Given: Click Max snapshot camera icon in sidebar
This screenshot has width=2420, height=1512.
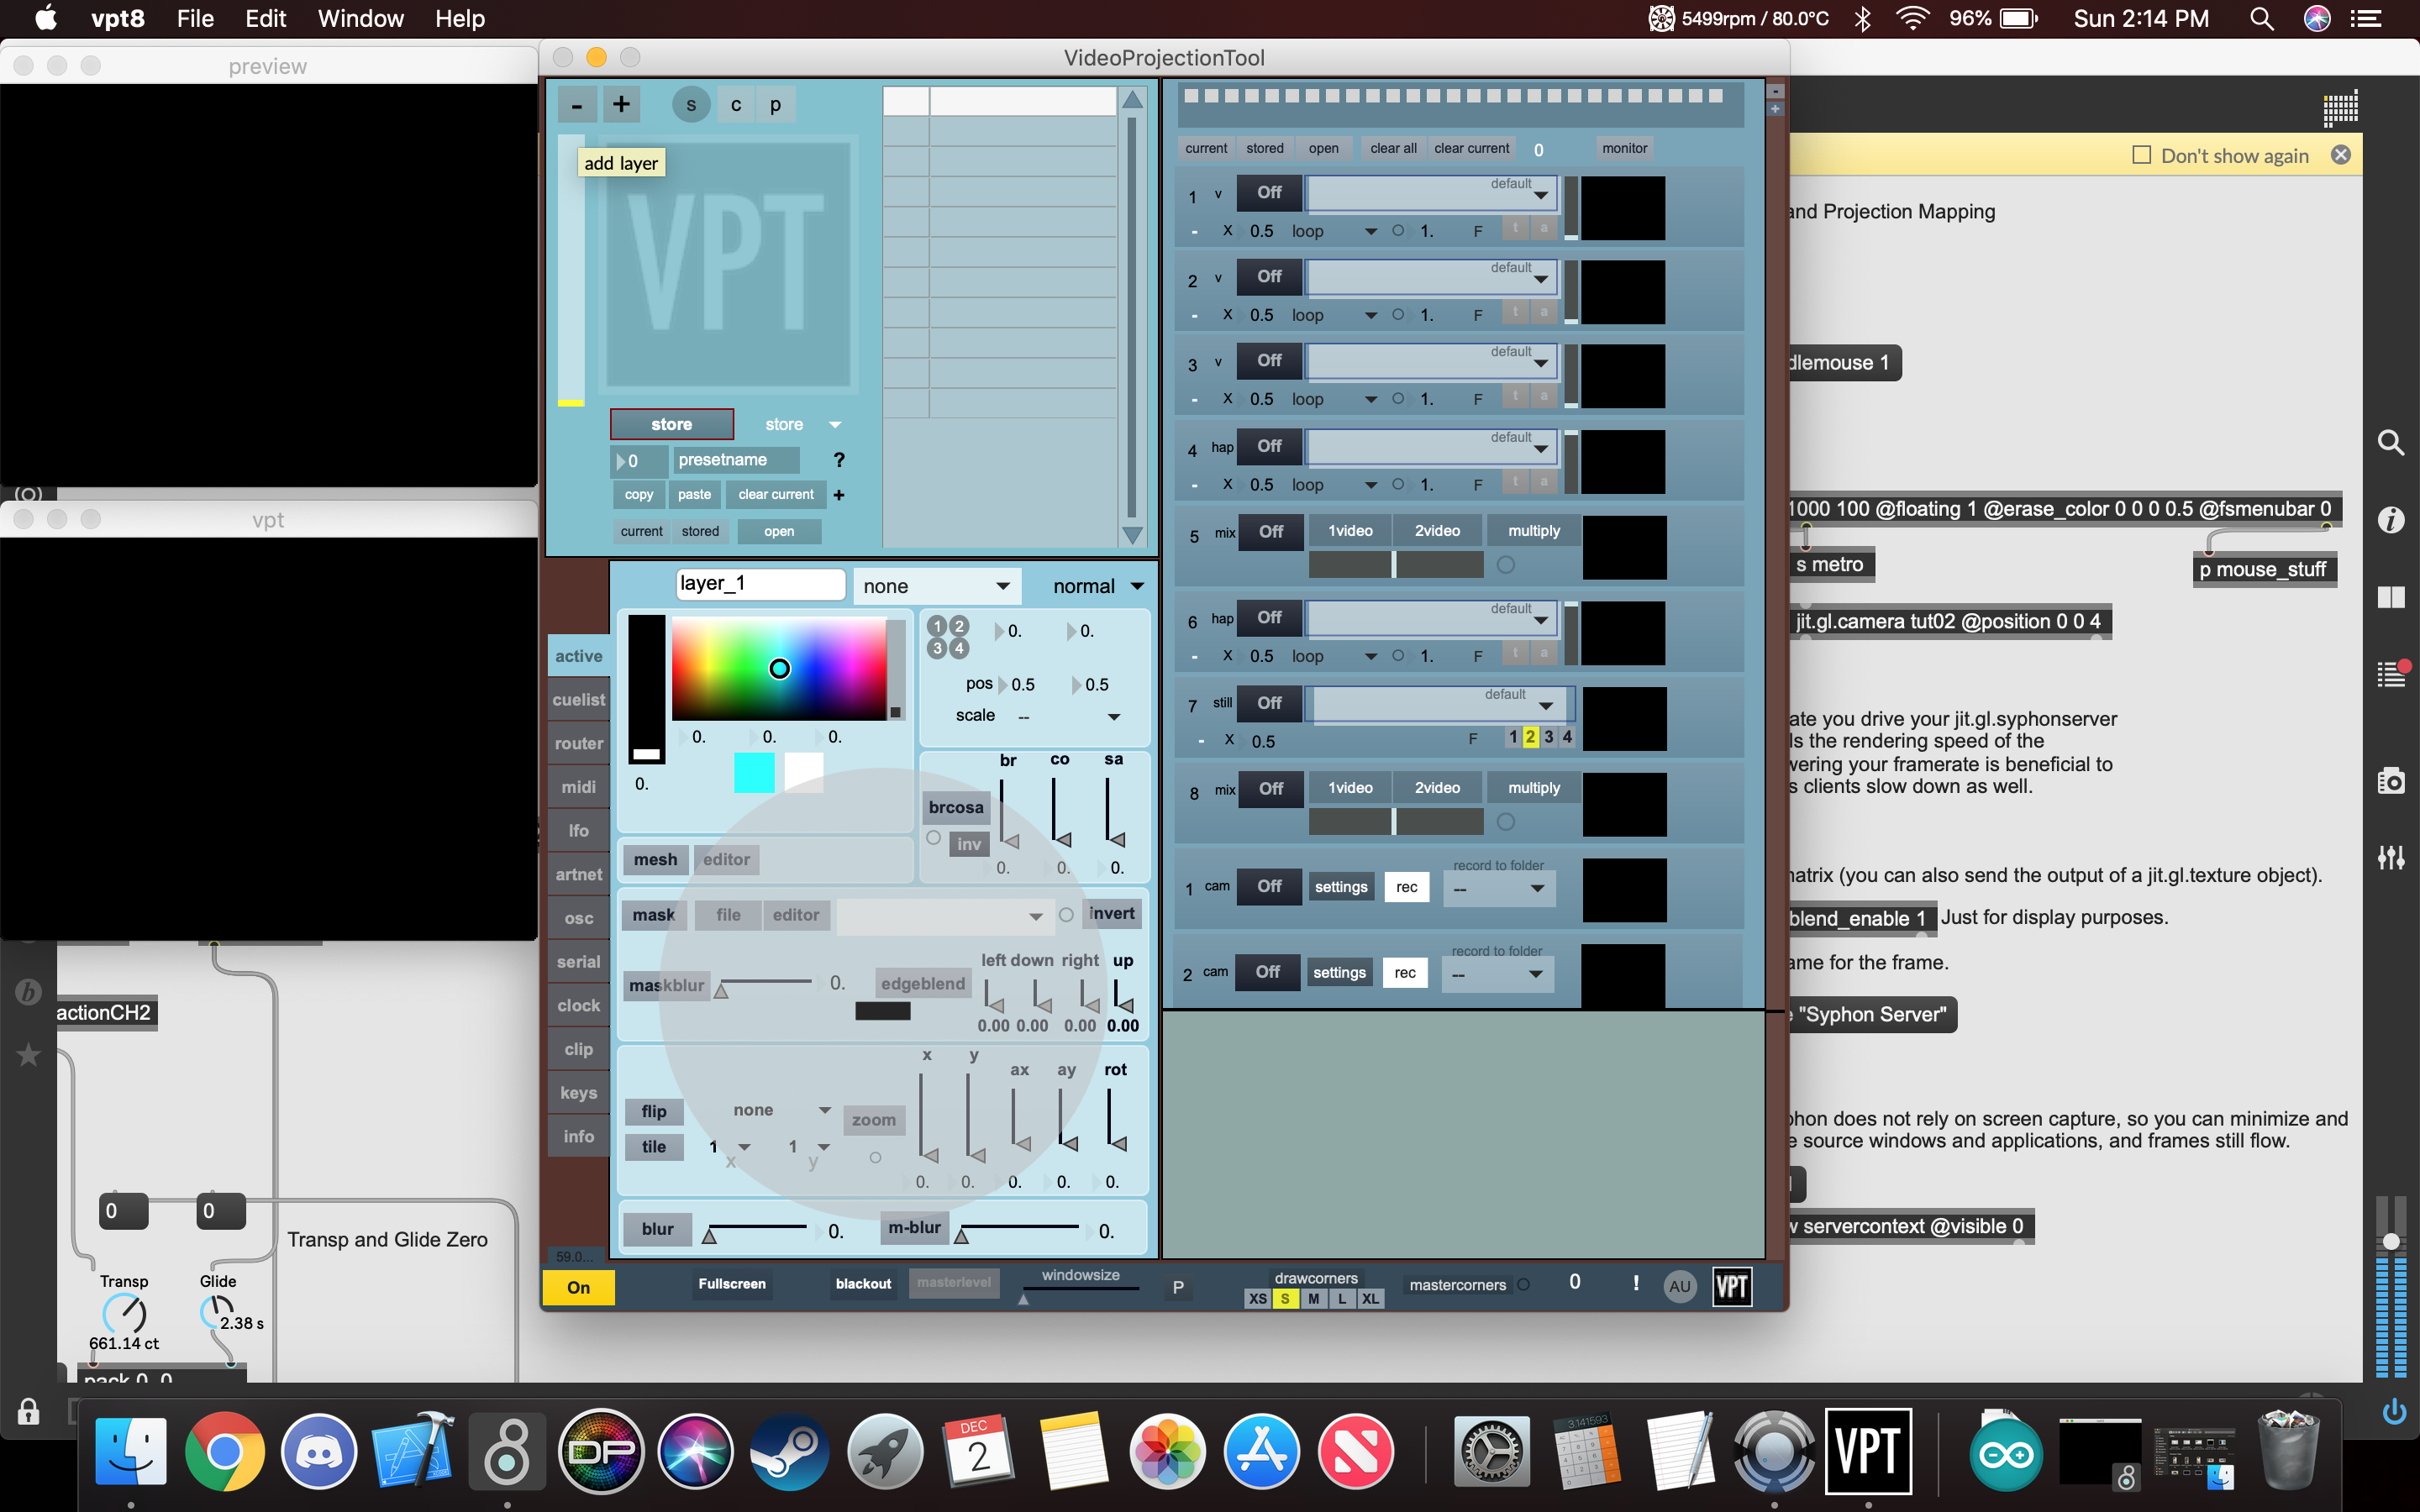Looking at the screenshot, I should click(x=2391, y=780).
